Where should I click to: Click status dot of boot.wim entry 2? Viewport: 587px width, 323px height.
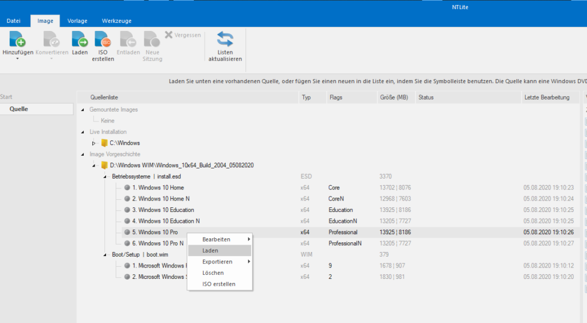(127, 277)
